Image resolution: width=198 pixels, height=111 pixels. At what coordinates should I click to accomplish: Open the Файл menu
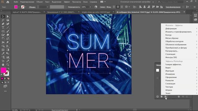16,2
